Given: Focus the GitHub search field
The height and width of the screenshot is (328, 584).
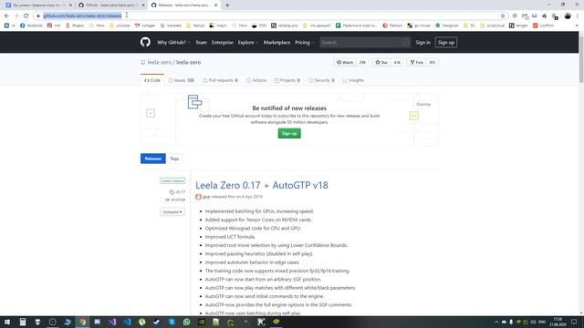Looking at the screenshot, I should coord(365,43).
